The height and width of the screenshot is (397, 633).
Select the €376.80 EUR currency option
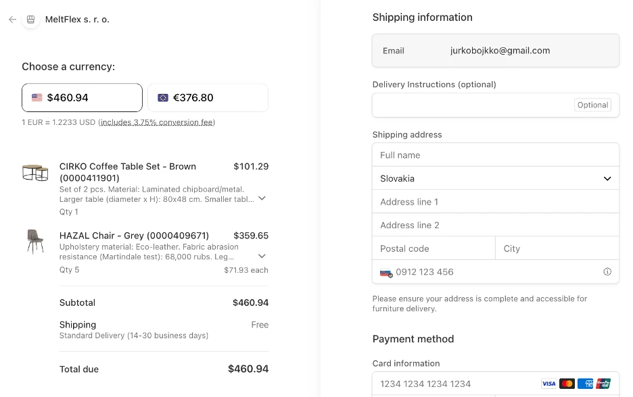point(208,98)
